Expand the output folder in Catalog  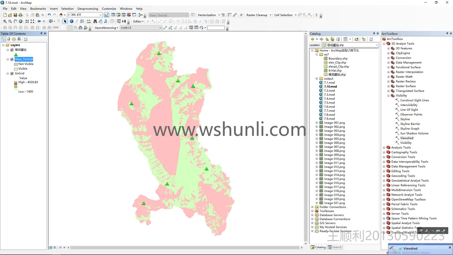click(317, 79)
